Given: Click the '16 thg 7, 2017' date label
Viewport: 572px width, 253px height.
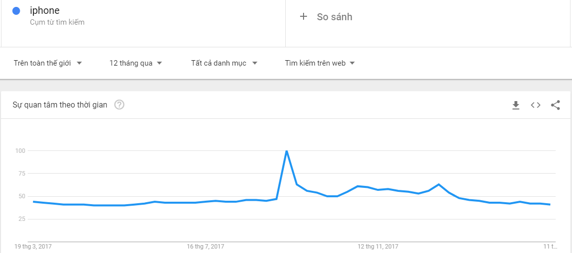Looking at the screenshot, I should 205,246.
